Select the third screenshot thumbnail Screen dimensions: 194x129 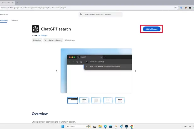[96, 100]
